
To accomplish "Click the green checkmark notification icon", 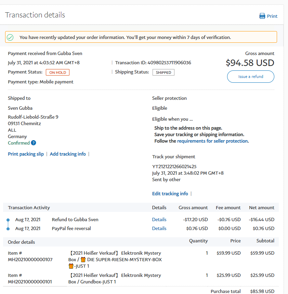I will [x=10, y=37].
